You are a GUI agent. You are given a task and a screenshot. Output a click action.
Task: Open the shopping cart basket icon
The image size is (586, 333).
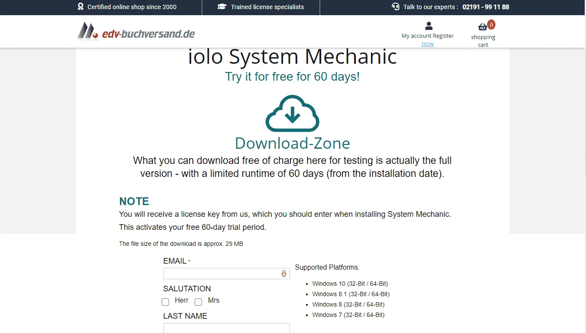coord(482,27)
